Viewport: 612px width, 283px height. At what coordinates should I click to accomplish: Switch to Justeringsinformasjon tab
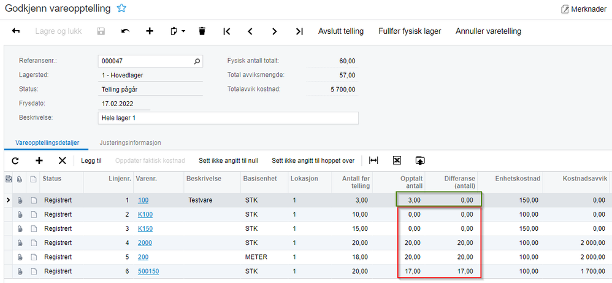(131, 142)
